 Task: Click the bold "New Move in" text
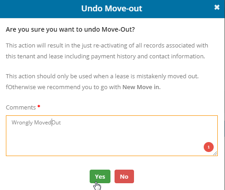(141, 87)
